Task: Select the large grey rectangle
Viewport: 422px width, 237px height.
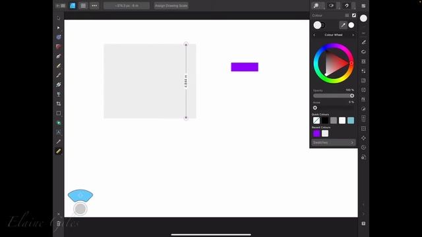Action: point(150,81)
